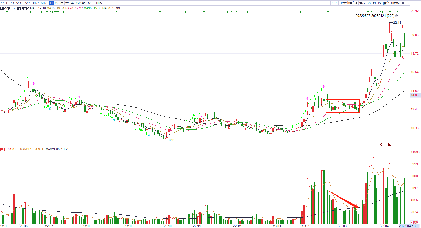The width and height of the screenshot is (421, 228).
Task: Click the 8.95 low price marker
Action: point(172,140)
